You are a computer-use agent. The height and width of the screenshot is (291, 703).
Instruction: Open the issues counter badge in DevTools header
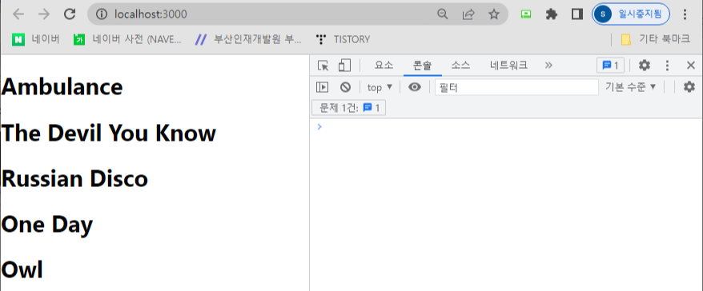click(x=610, y=66)
